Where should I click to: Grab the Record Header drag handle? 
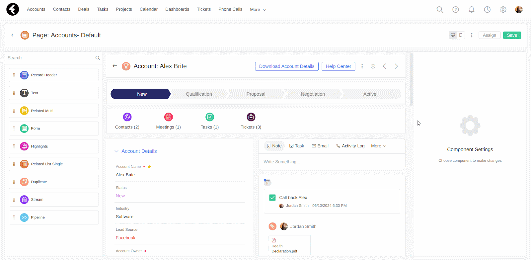click(x=14, y=75)
